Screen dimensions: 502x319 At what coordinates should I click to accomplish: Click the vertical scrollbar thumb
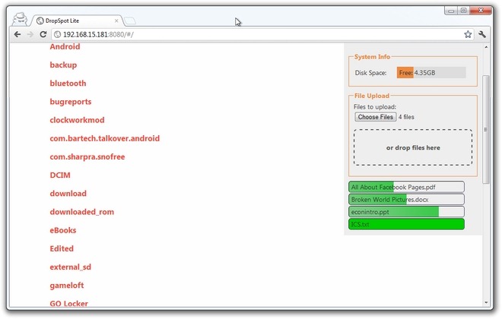tap(486, 129)
